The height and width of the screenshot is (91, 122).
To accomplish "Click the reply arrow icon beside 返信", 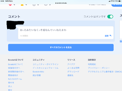I will click(x=110, y=36).
